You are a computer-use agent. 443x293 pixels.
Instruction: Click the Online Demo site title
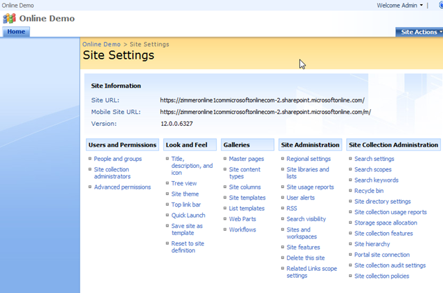point(47,18)
